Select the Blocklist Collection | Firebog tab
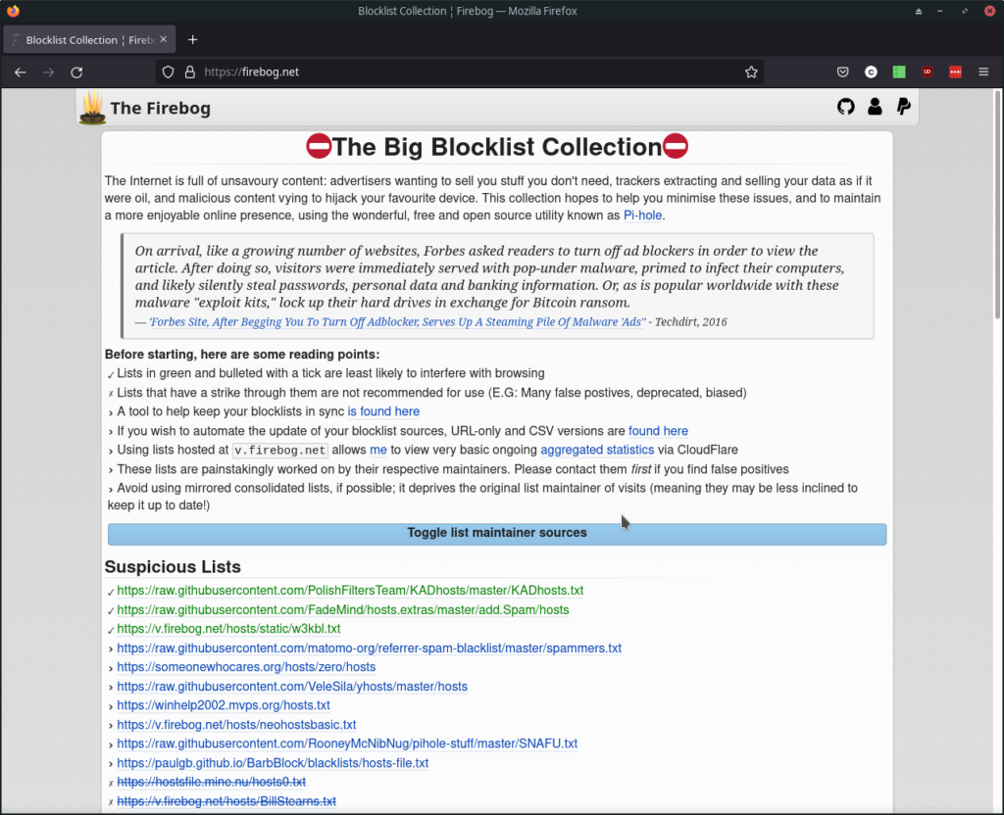 coord(89,39)
